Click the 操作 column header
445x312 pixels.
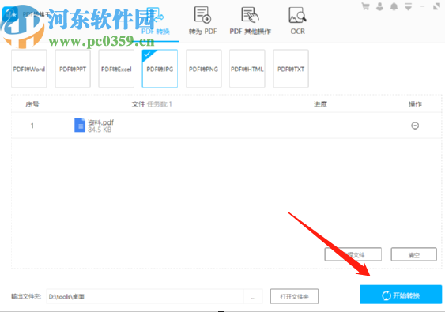415,104
